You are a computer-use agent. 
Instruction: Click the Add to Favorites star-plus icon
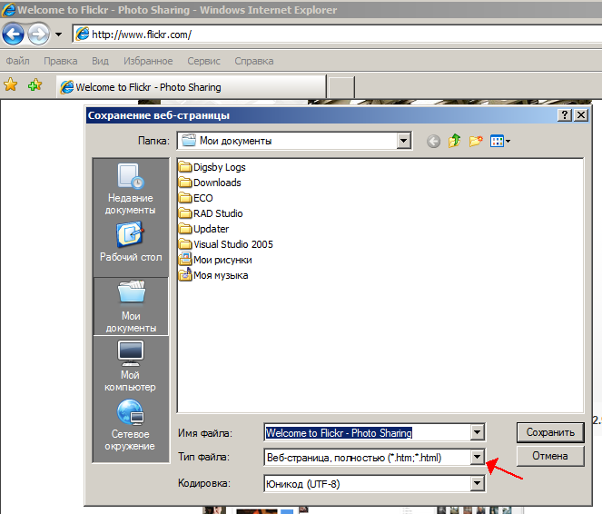point(35,84)
